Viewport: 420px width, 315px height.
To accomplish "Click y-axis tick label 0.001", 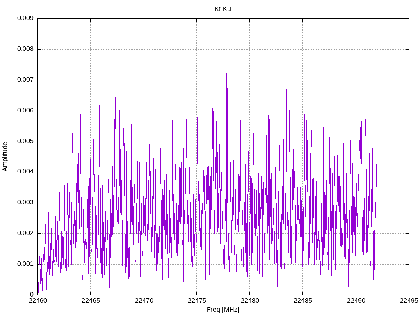I will point(25,264).
